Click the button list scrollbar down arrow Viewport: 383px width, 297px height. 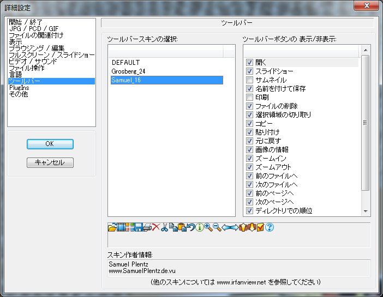click(366, 211)
